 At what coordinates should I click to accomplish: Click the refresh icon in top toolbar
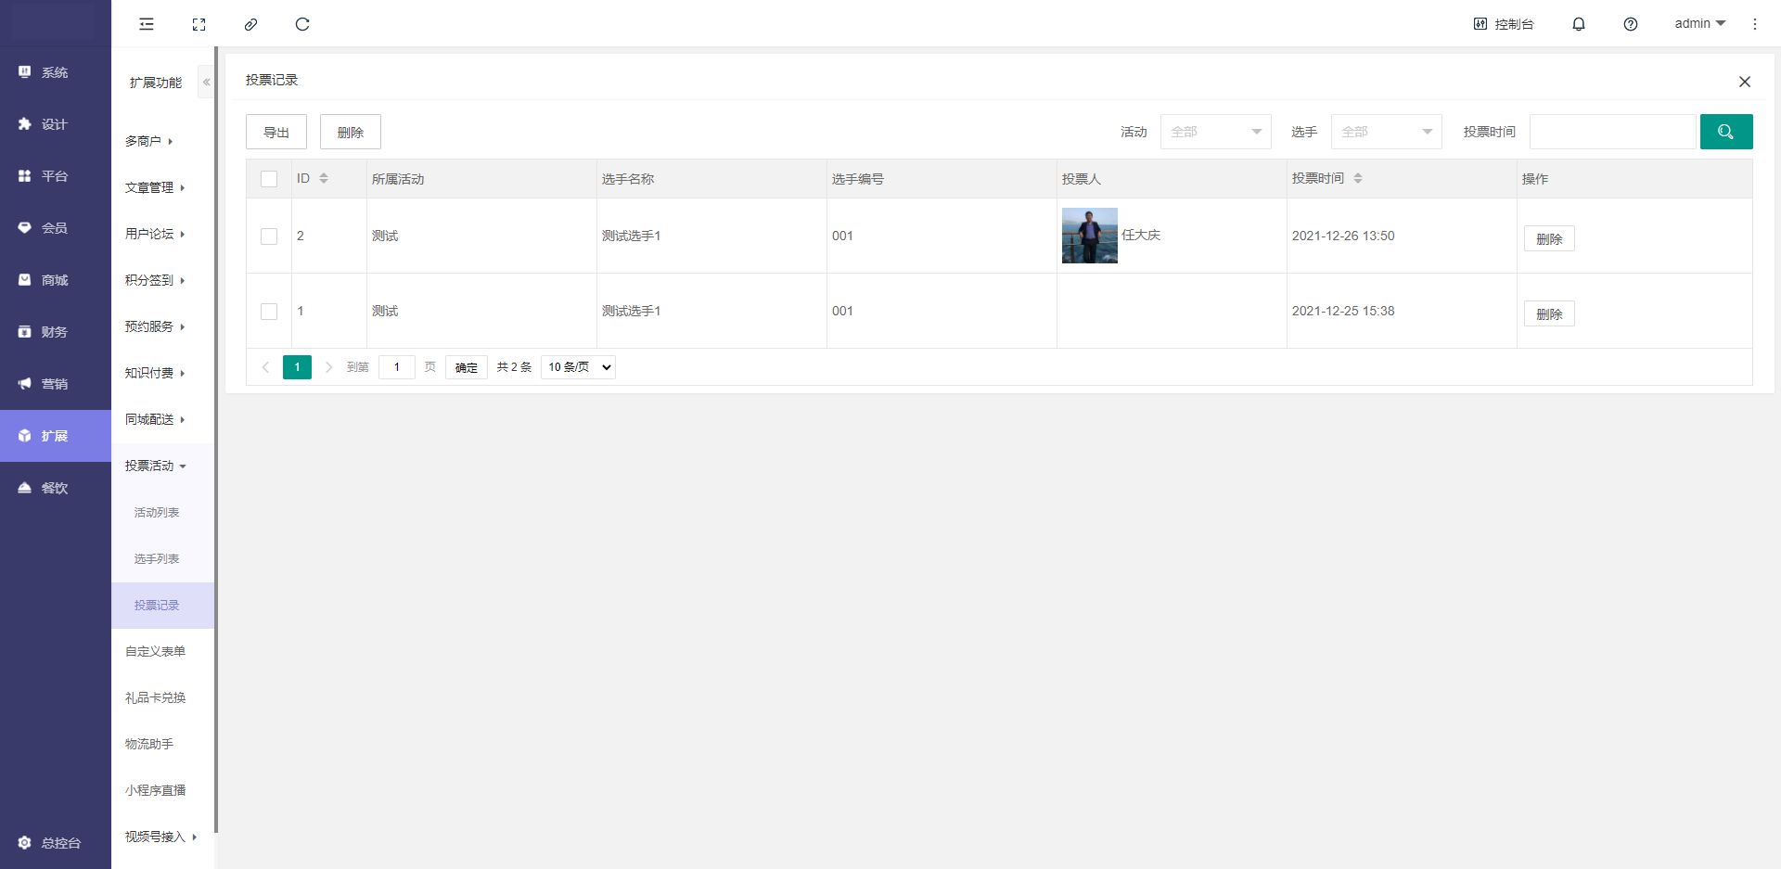click(x=302, y=24)
